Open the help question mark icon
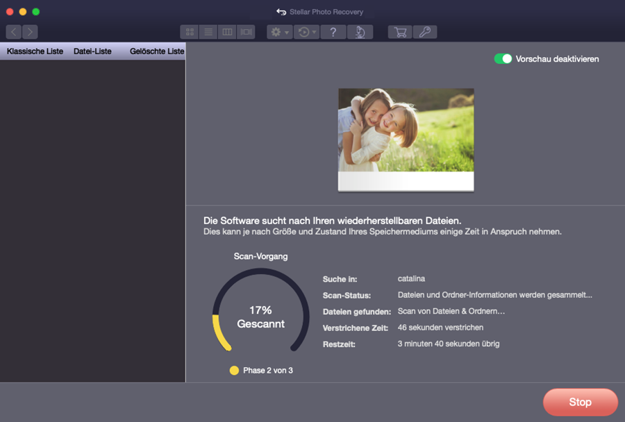 pyautogui.click(x=333, y=32)
